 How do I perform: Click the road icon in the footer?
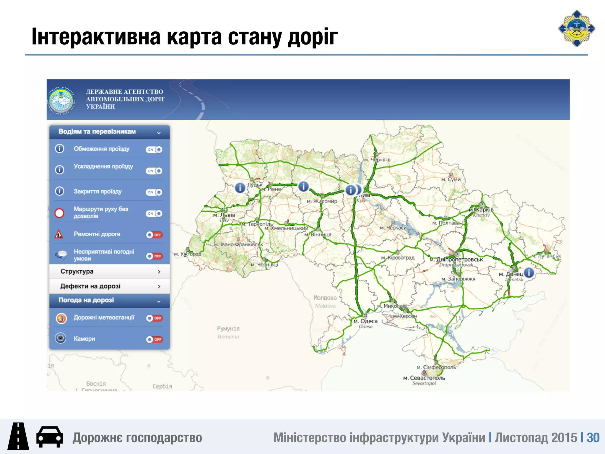(x=18, y=436)
